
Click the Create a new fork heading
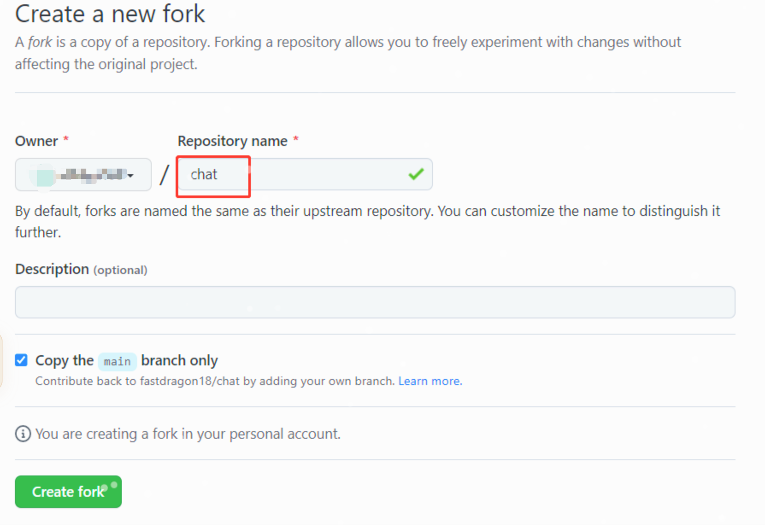tap(110, 14)
